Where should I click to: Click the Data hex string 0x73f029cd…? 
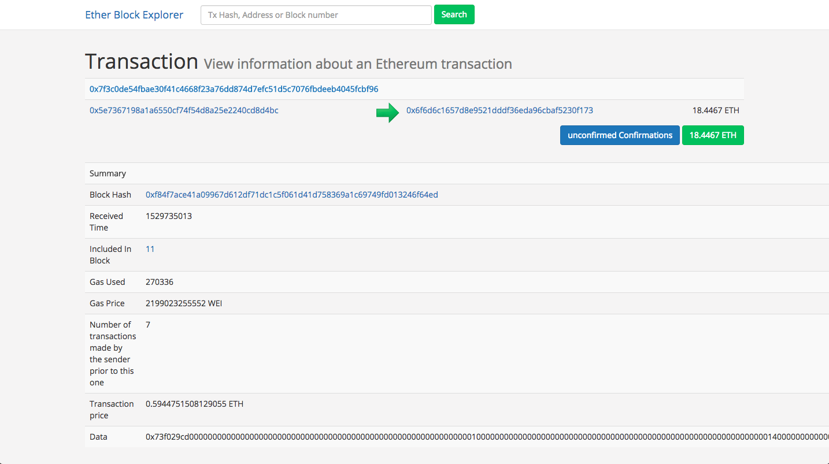click(487, 437)
